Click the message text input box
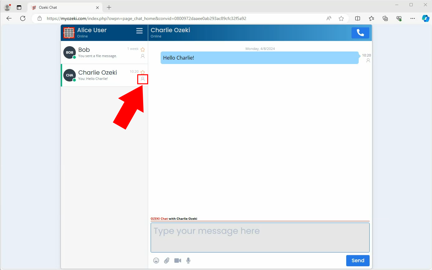 coord(260,237)
